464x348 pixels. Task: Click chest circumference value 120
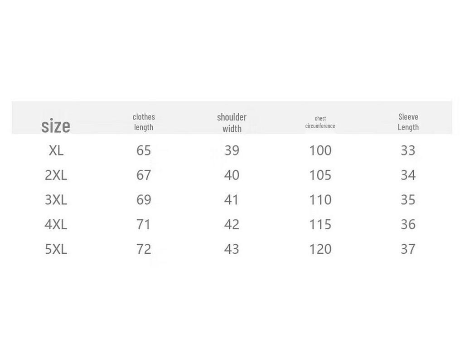click(x=320, y=249)
